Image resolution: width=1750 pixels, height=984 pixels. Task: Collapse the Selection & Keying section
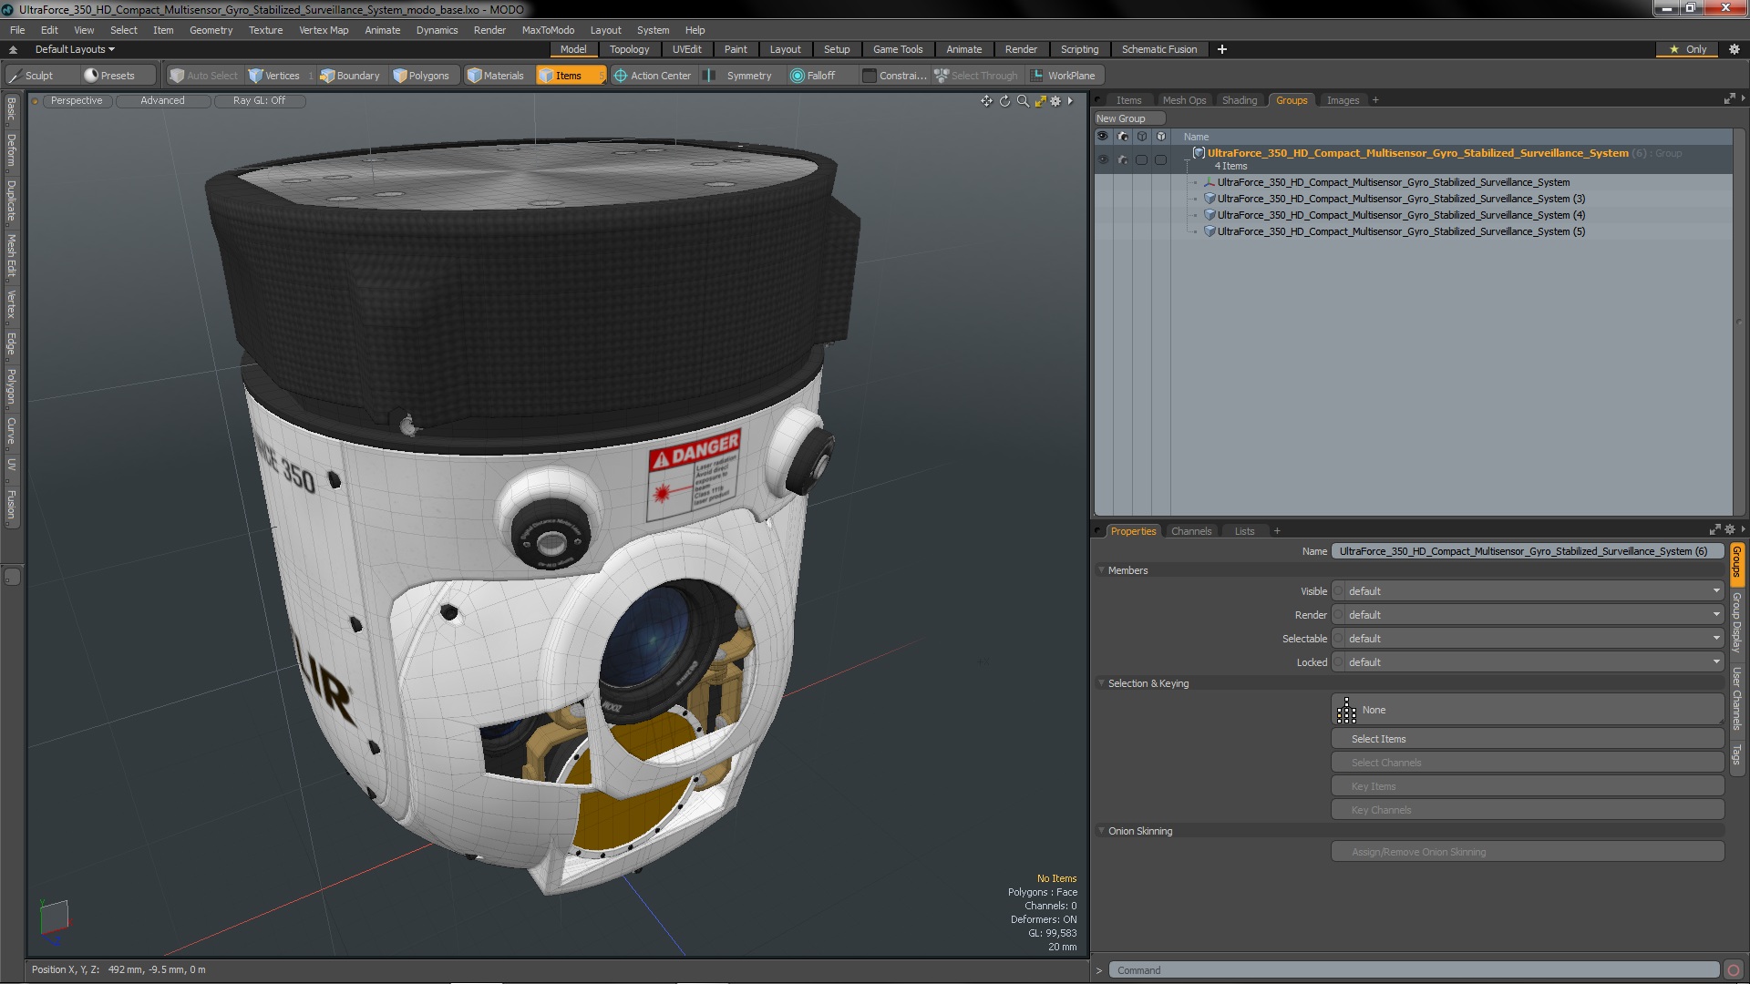coord(1101,683)
